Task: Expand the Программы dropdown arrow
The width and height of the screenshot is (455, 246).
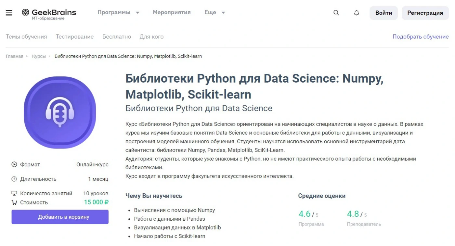Action: point(137,13)
